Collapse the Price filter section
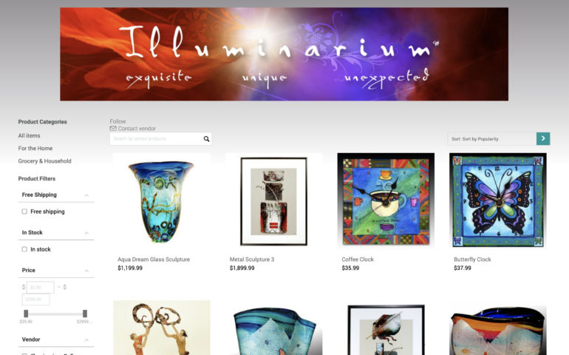Viewport: 569px width, 355px height. (x=86, y=271)
